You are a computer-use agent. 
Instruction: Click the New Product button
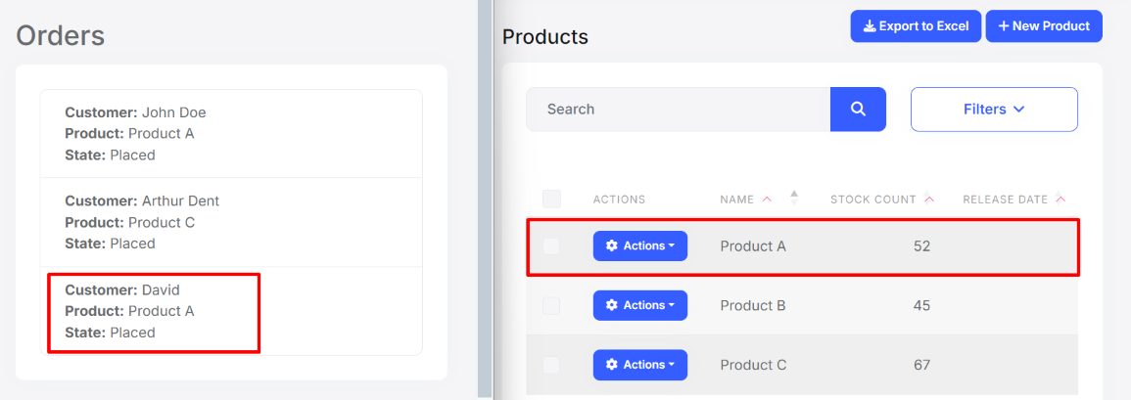[x=1044, y=26]
